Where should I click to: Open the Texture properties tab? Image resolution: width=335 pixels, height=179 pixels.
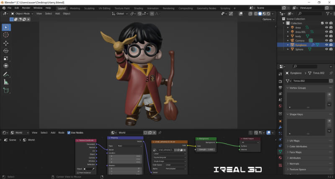[280, 165]
